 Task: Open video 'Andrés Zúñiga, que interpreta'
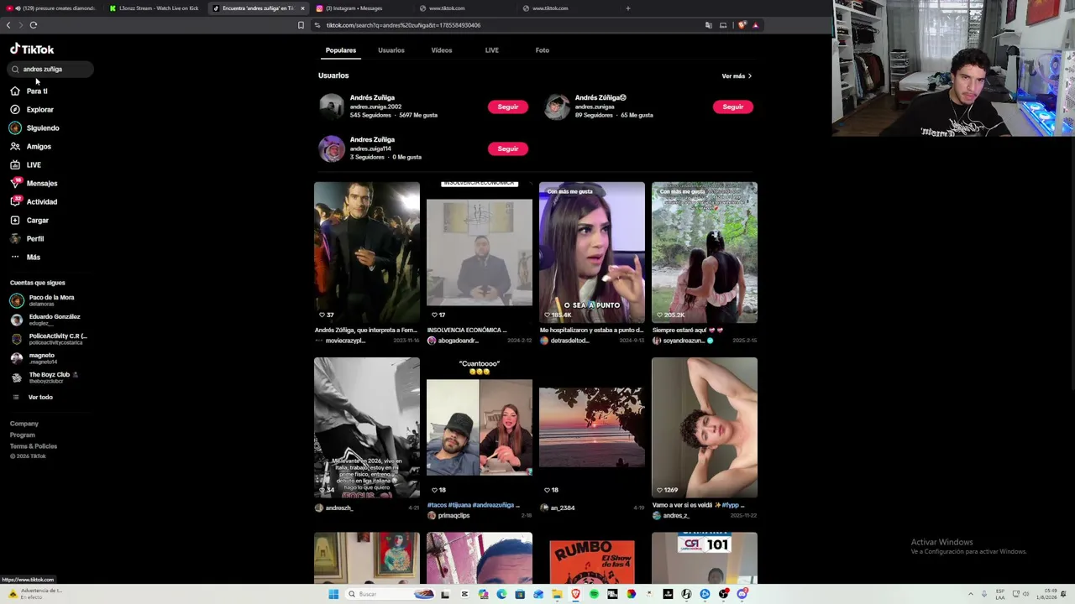[367, 253]
